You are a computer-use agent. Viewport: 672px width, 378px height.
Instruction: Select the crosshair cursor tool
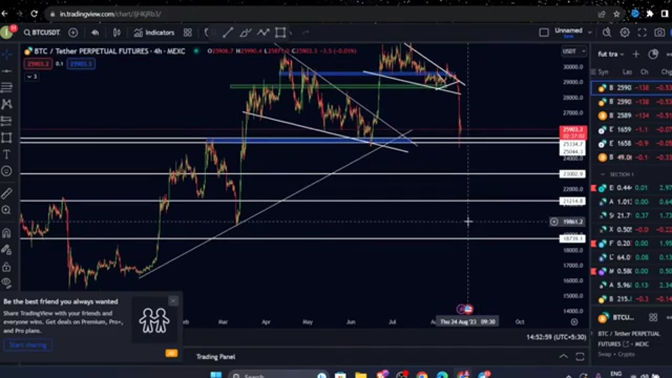pyautogui.click(x=6, y=54)
